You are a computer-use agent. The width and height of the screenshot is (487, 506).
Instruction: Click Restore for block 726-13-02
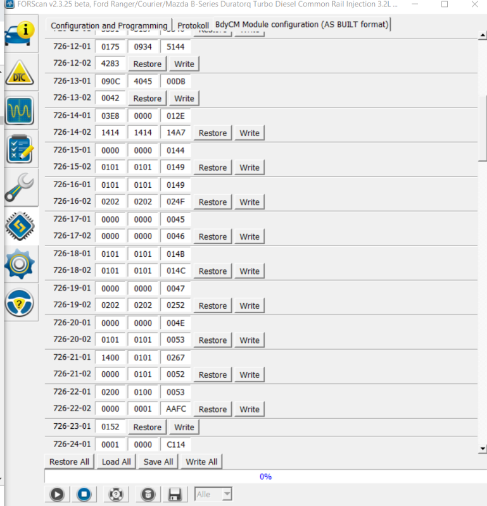tap(148, 99)
